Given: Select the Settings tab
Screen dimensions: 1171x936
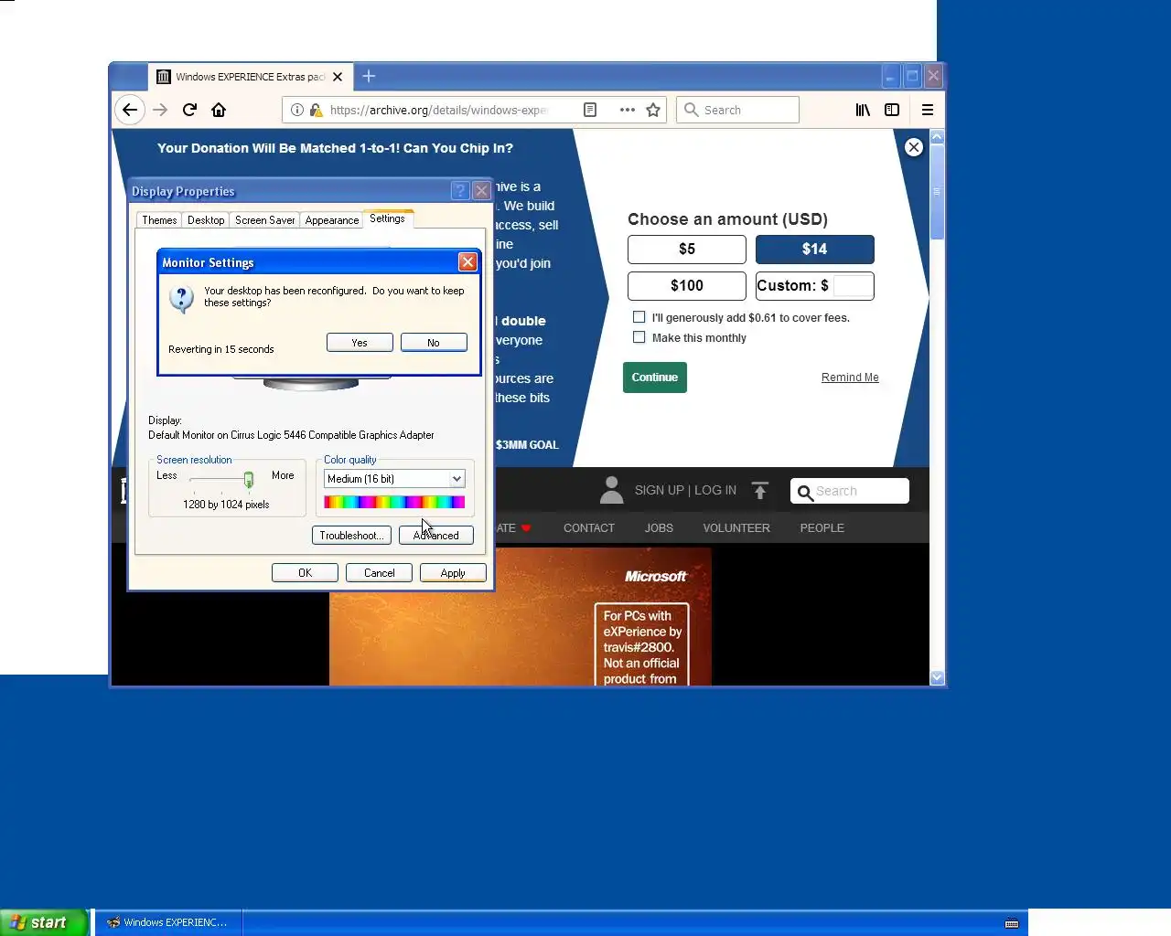Looking at the screenshot, I should tap(388, 218).
